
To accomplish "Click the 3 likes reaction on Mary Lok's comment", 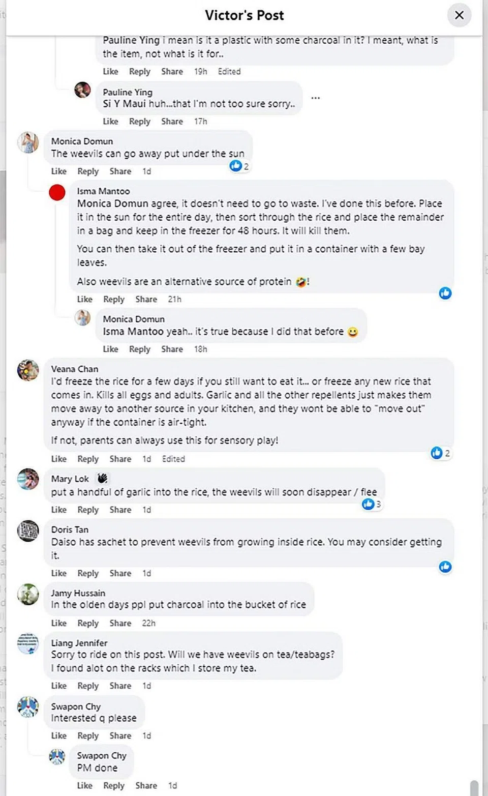I will (x=372, y=504).
